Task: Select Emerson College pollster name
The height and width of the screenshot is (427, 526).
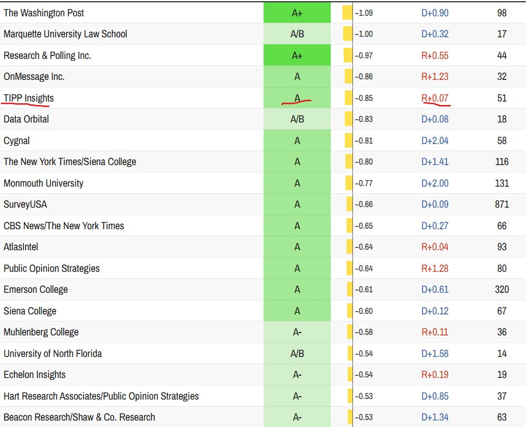Action: click(36, 289)
